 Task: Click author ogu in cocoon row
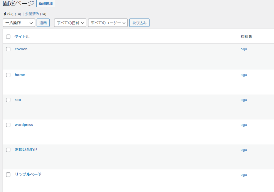(244, 49)
